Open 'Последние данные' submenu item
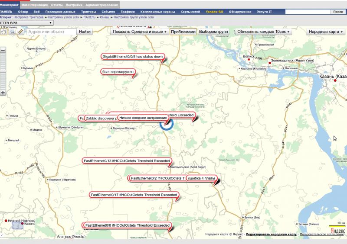 pyautogui.click(x=60, y=12)
